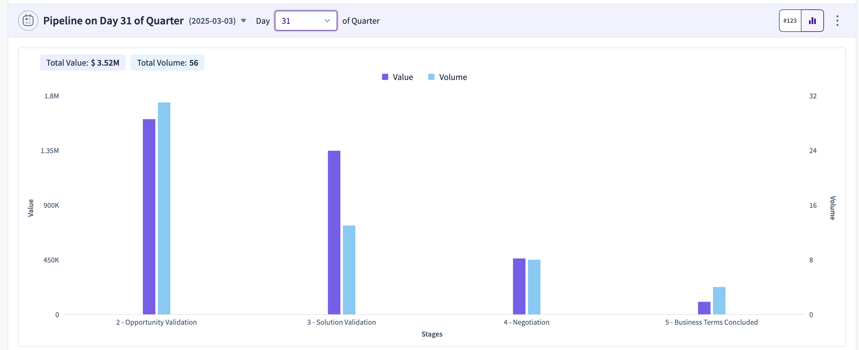This screenshot has height=350, width=859.
Task: Select the Business Terms Concluded volume bar
Action: pyautogui.click(x=719, y=301)
